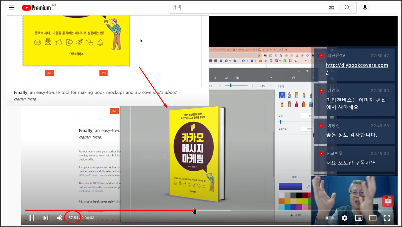Pick the black color swatch
This screenshot has width=402, height=227.
(299, 195)
